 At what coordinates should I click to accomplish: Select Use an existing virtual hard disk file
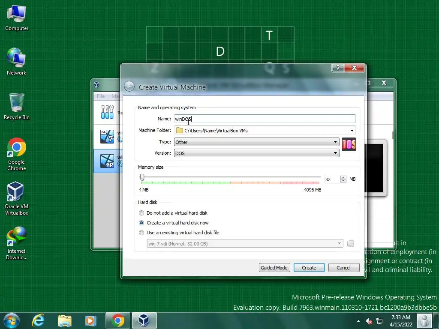pos(179,233)
